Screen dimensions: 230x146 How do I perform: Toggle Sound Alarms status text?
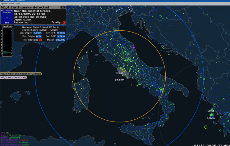coord(14,142)
